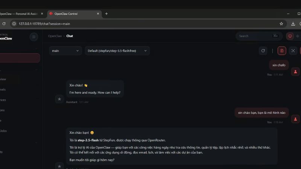The image size is (301, 169).
Task: Toggle focus mode icon in chat toolbar
Action: pos(293,51)
